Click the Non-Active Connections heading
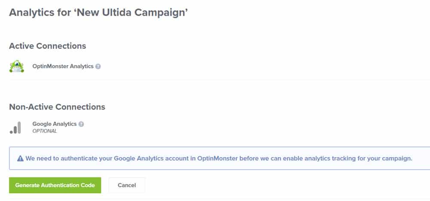The width and height of the screenshot is (430, 201). (57, 107)
